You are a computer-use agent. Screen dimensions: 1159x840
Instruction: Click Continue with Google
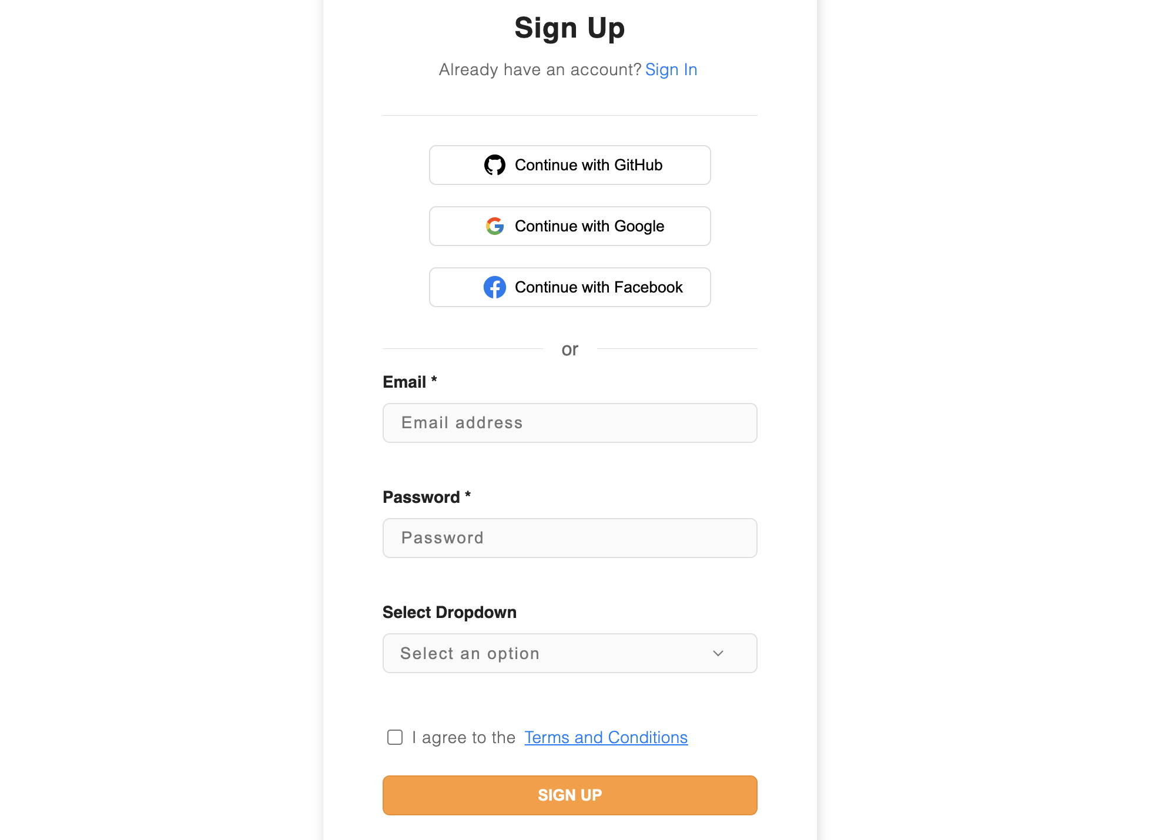click(x=570, y=226)
